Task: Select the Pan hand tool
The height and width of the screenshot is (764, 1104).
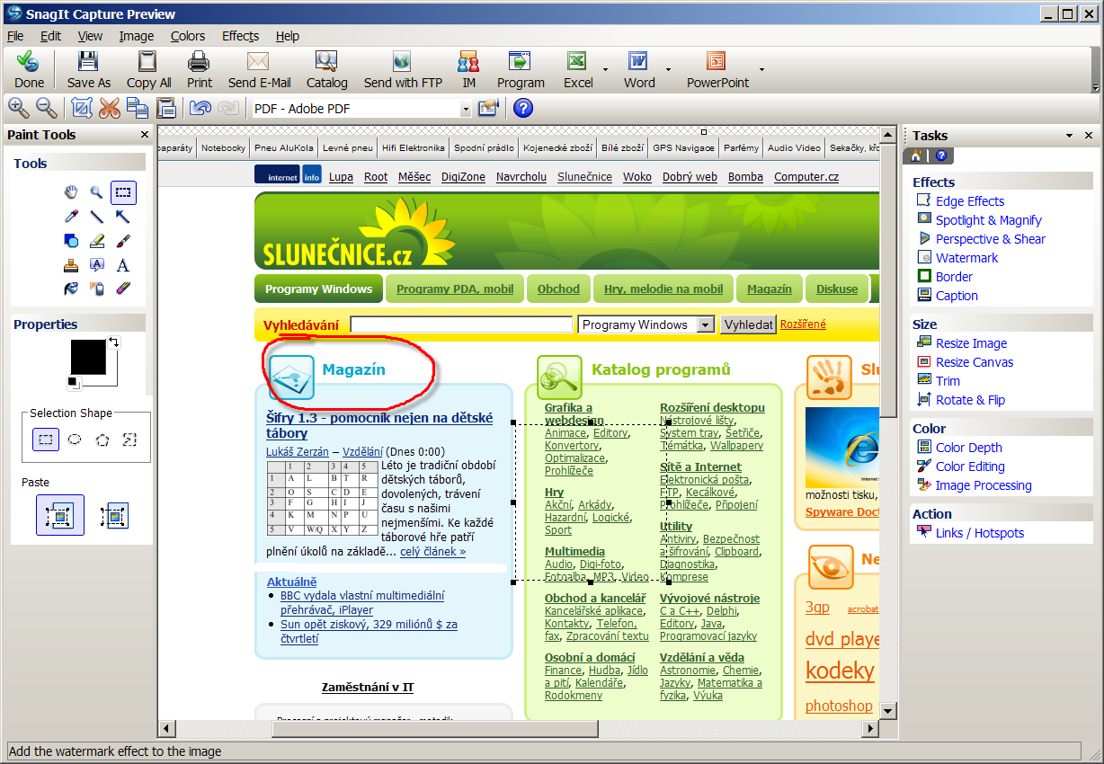Action: [x=71, y=192]
